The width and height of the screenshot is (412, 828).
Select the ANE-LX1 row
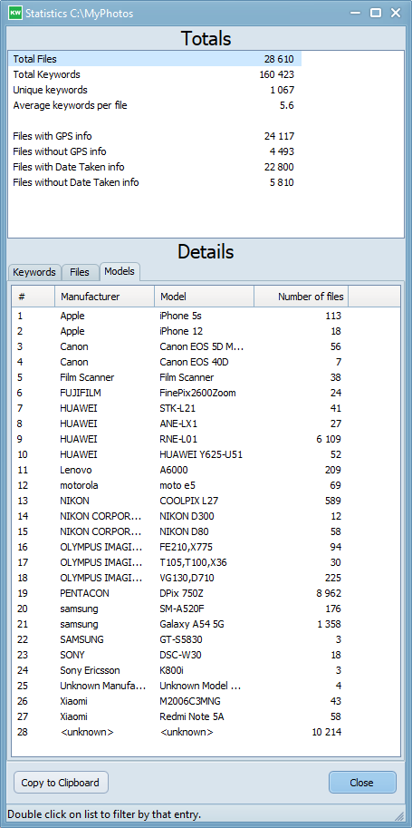(180, 424)
